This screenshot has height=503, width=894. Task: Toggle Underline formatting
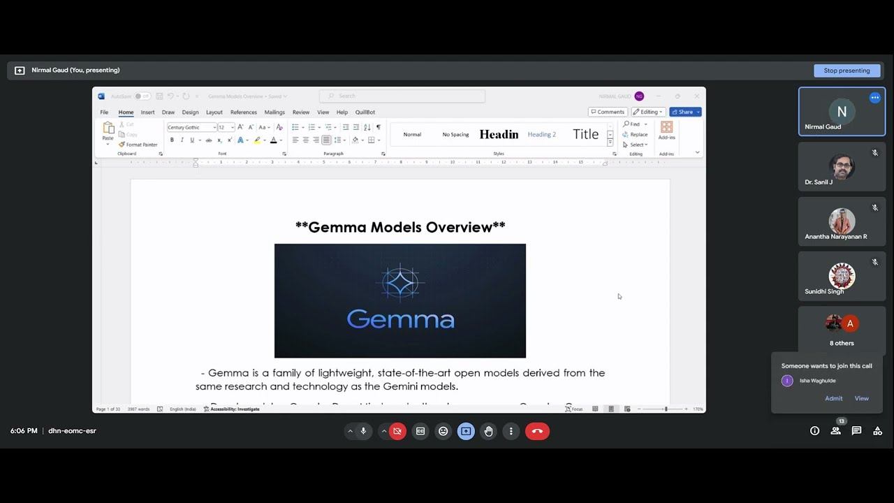pos(192,140)
